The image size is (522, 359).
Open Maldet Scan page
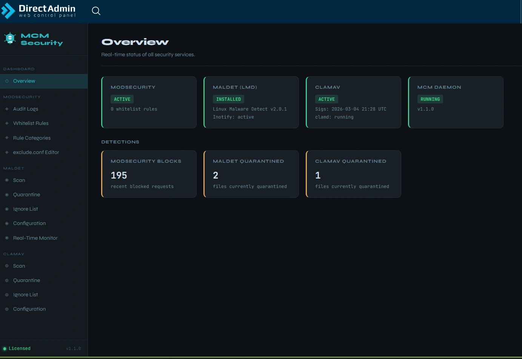[x=44, y=180]
